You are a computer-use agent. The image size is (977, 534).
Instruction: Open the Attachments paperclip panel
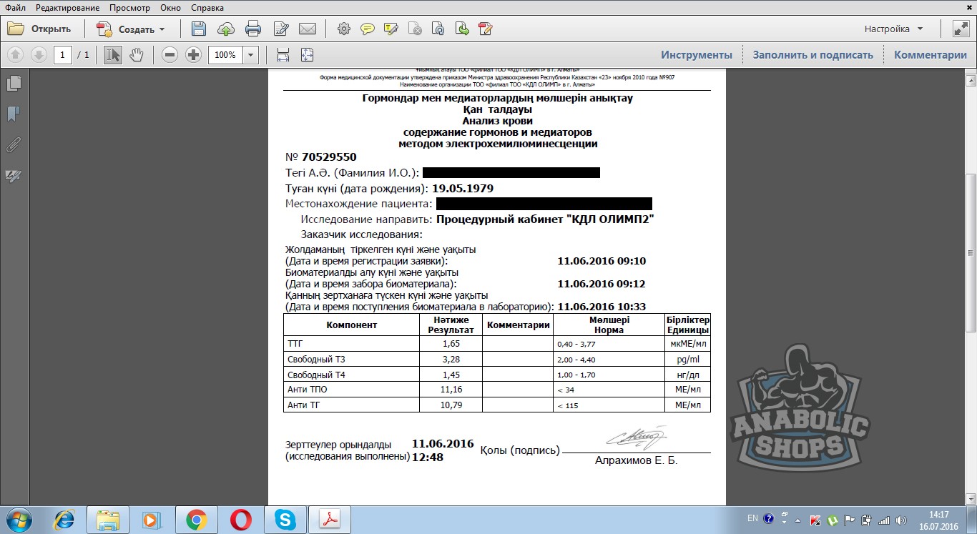tap(14, 145)
